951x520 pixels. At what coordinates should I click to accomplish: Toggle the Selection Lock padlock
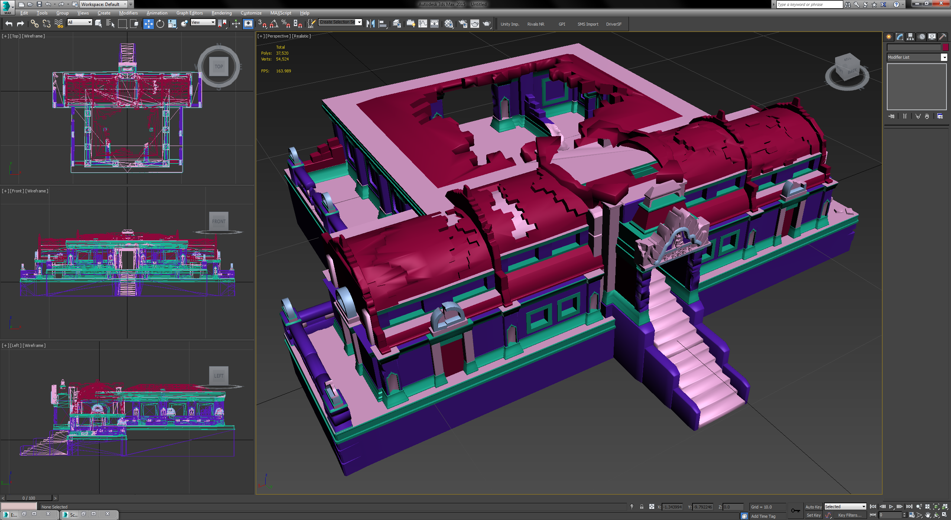point(642,507)
